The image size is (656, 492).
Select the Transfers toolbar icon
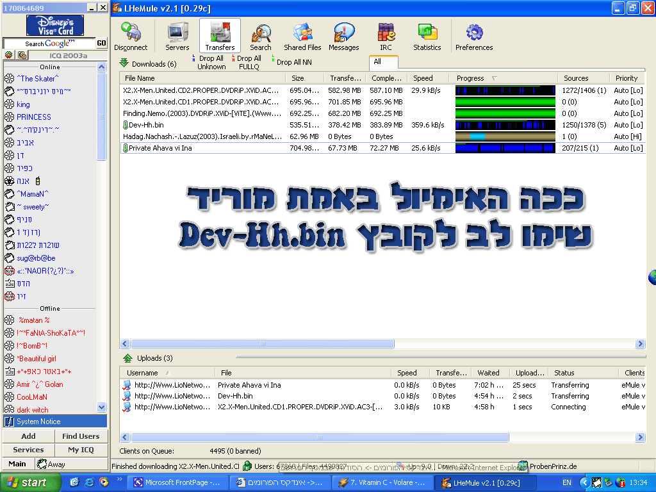click(x=220, y=32)
